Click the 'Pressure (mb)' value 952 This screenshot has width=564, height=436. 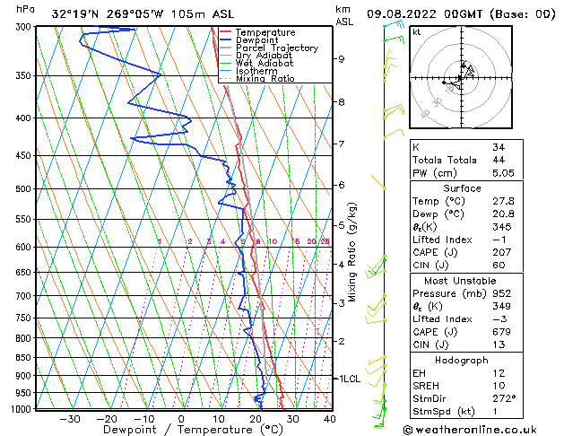[502, 293]
